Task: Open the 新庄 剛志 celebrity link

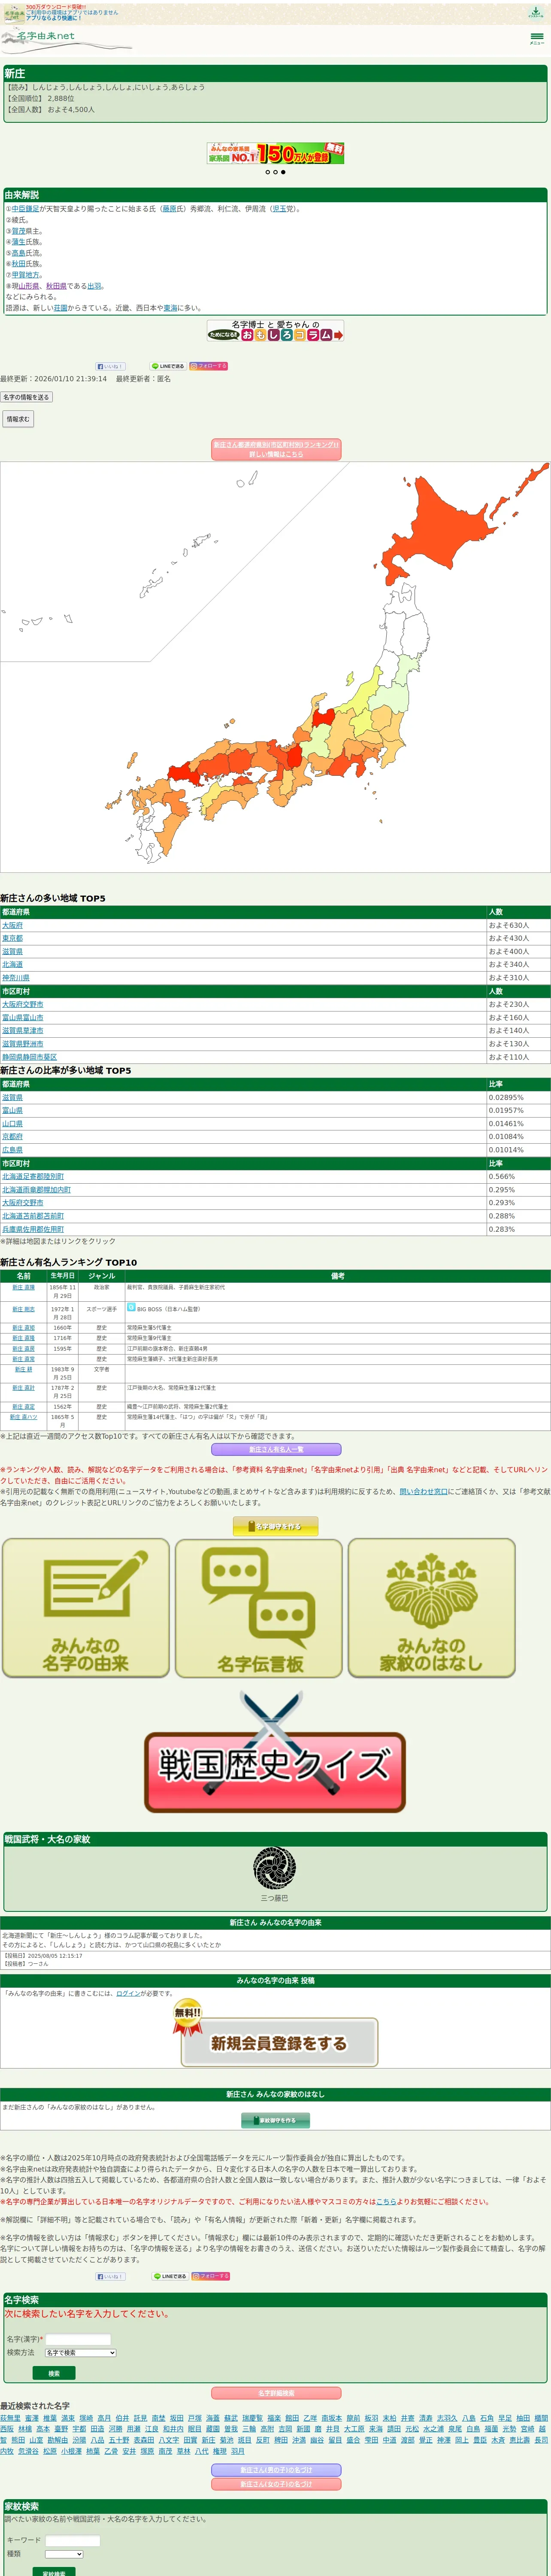Action: (23, 1309)
